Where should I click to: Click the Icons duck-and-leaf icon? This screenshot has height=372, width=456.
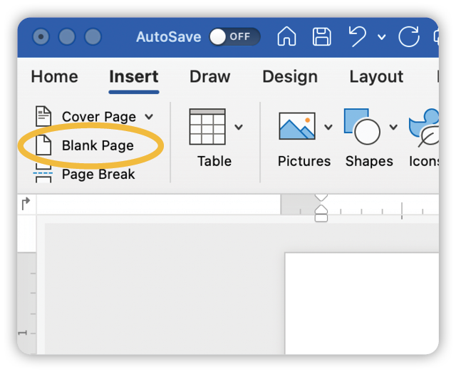point(425,128)
